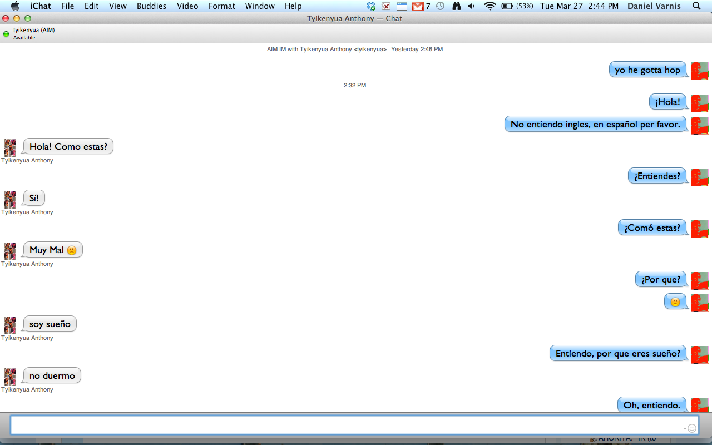Image resolution: width=712 pixels, height=445 pixels.
Task: Open the emoticon smiley picker in message field
Action: pos(692,428)
